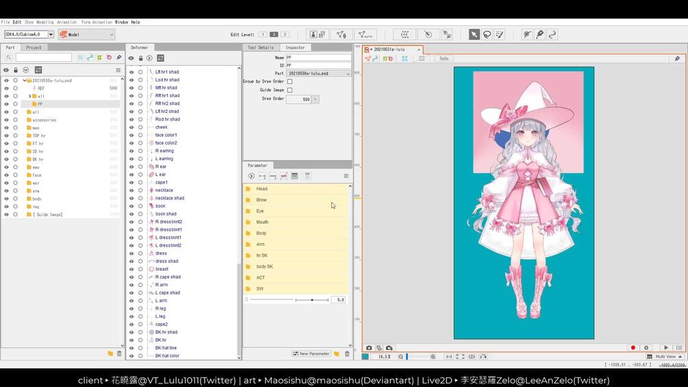Open the SDK4.0/Cubism4.0 version dropdown
The width and height of the screenshot is (688, 387).
point(51,34)
